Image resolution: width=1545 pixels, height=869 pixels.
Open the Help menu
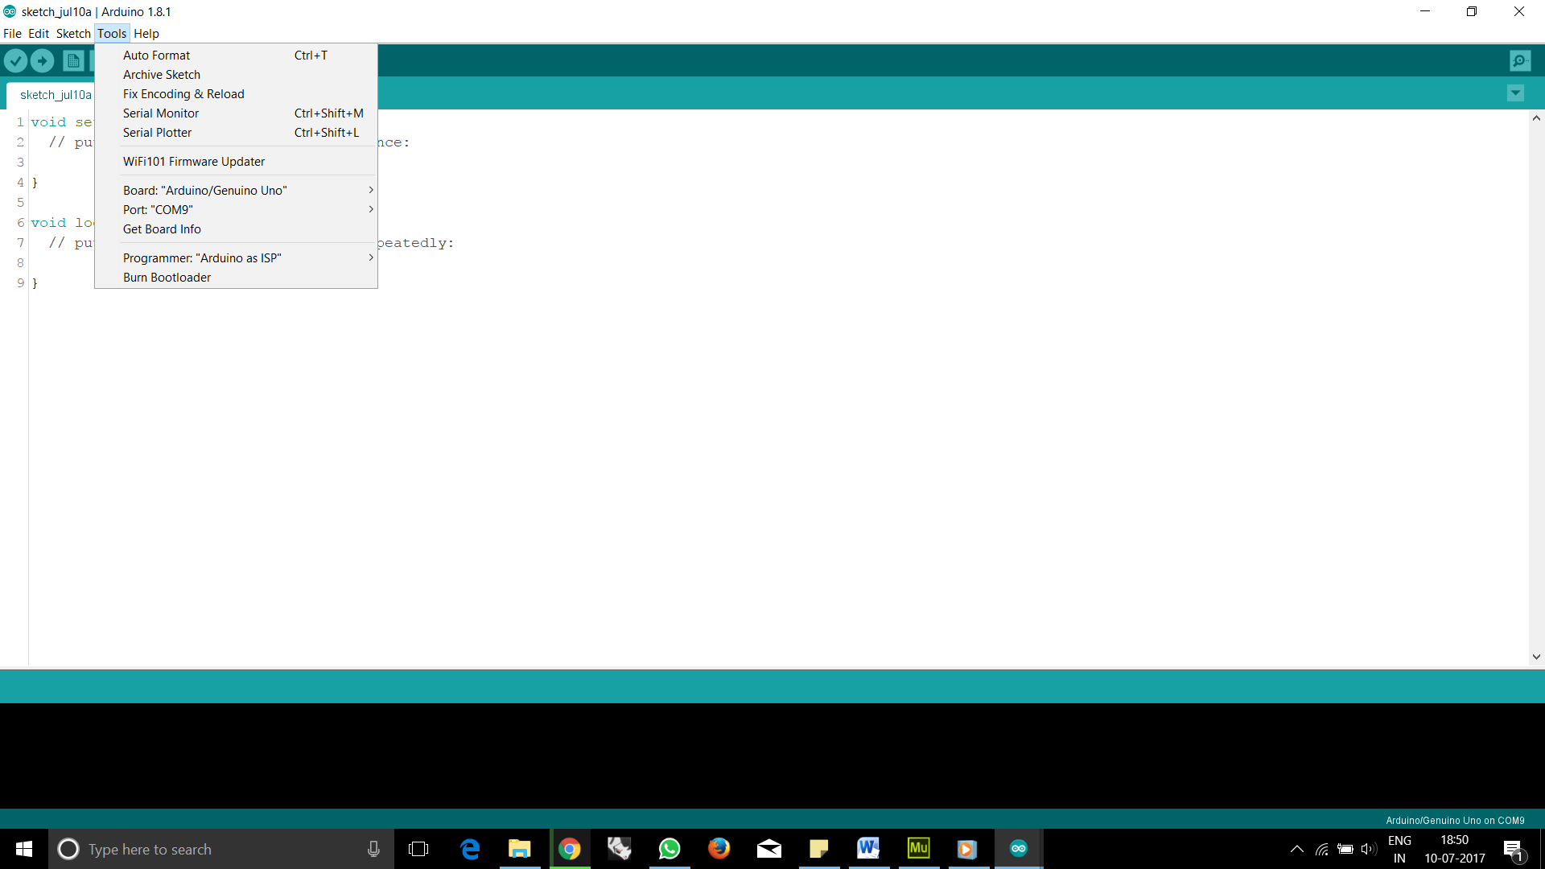pyautogui.click(x=146, y=34)
